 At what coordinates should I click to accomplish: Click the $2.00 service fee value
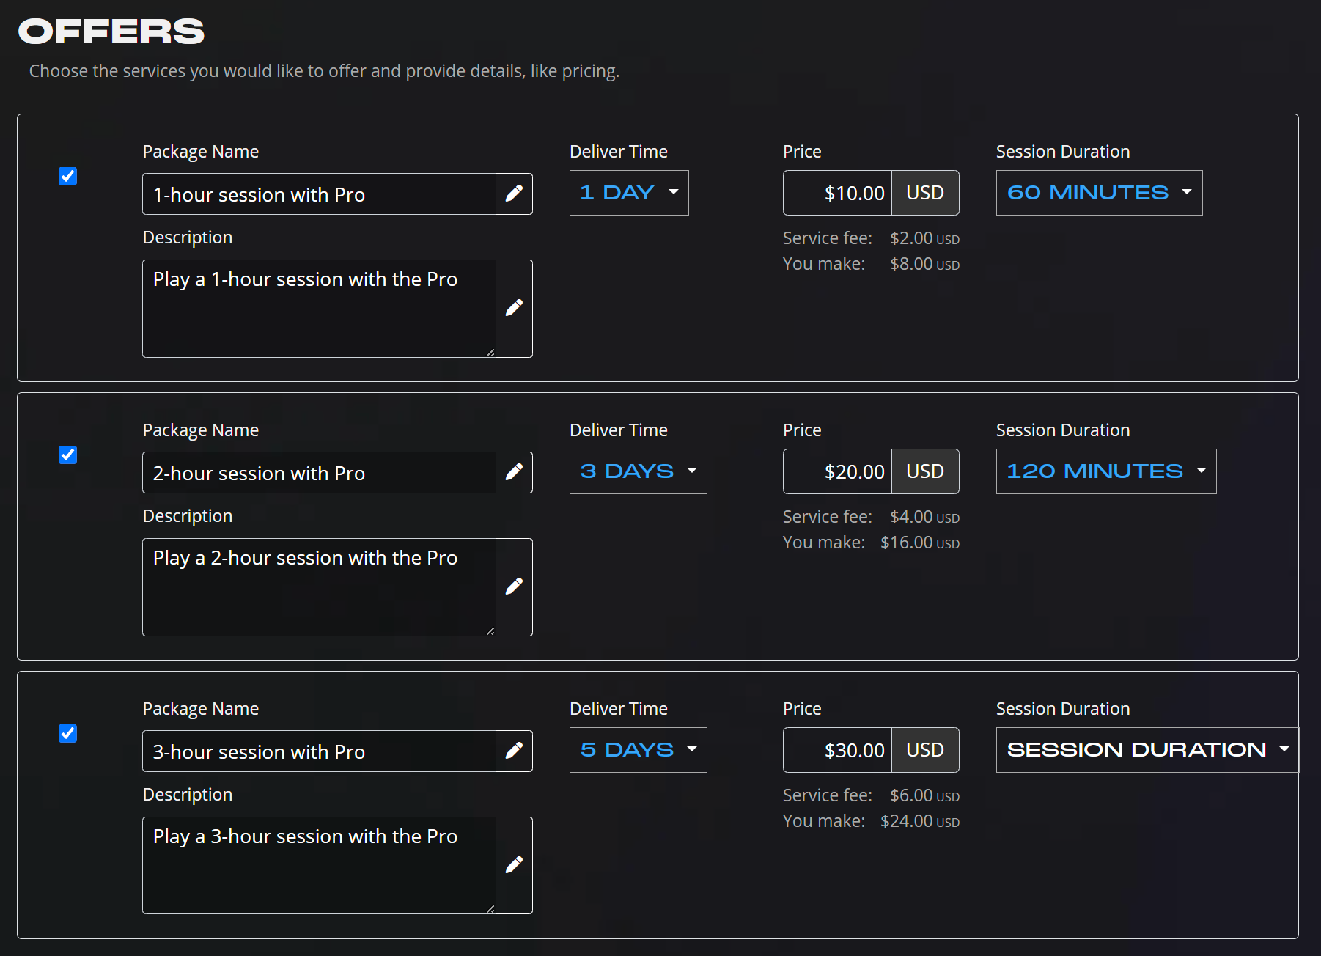924,238
